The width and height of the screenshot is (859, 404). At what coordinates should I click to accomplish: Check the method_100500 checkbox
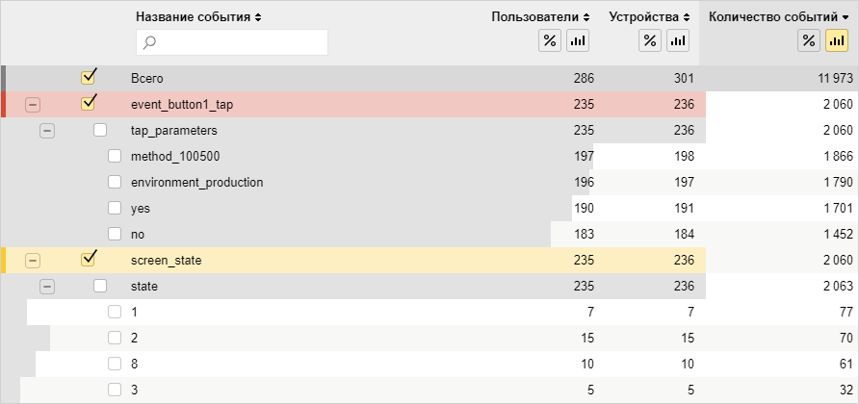pos(115,156)
